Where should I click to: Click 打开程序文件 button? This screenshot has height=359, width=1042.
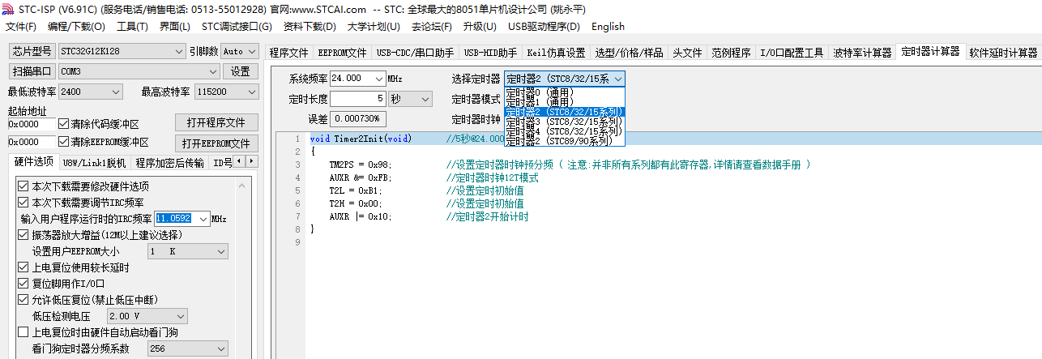216,123
